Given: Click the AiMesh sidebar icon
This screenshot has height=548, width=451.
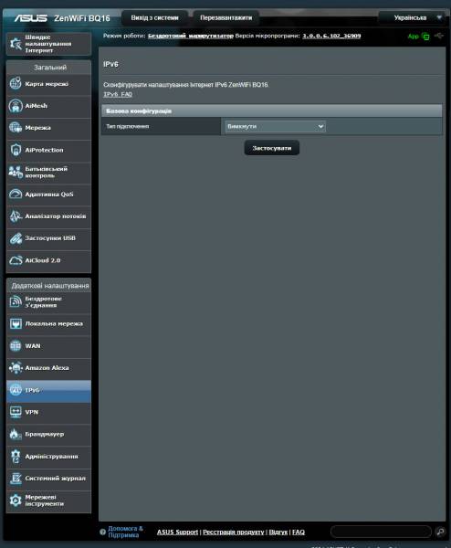Looking at the screenshot, I should (16, 106).
